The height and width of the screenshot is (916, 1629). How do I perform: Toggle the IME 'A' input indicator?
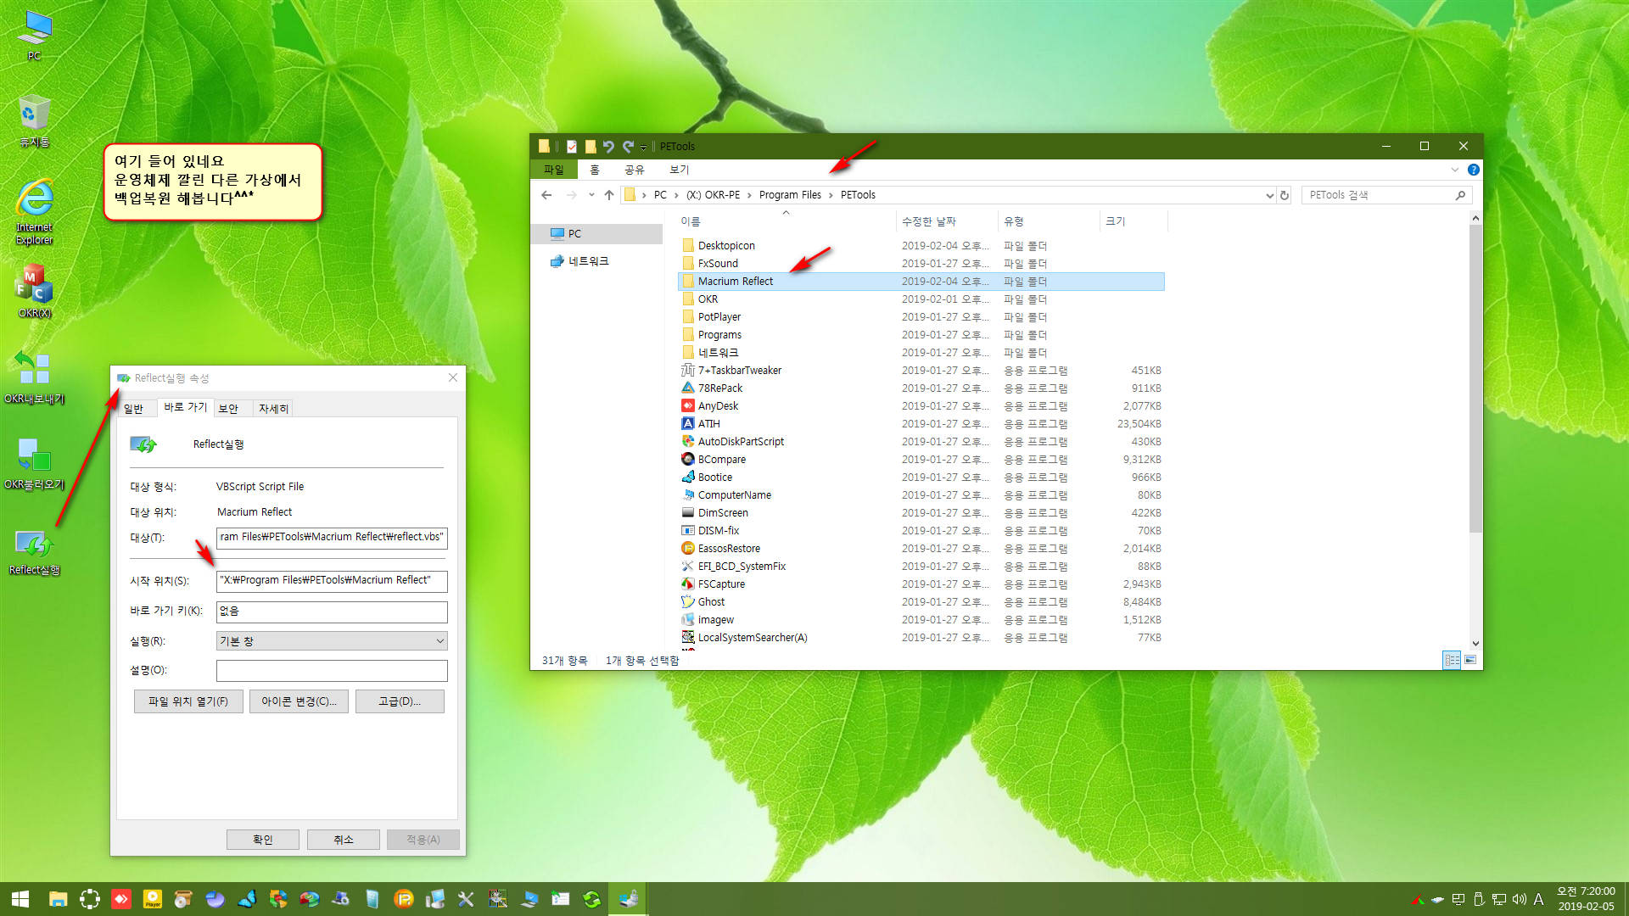[x=1538, y=899]
